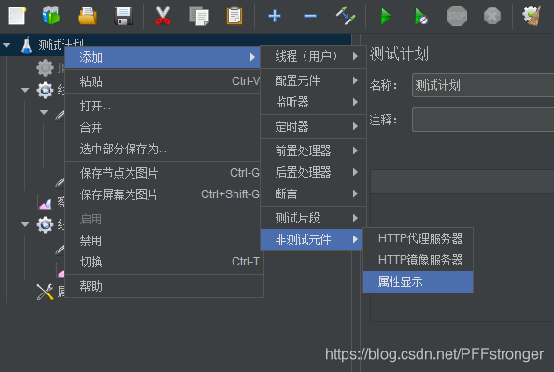554x372 pixels.
Task: Add 属性显示 element
Action: coord(418,282)
